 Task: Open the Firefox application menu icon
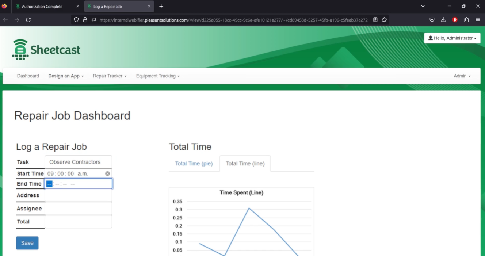478,20
